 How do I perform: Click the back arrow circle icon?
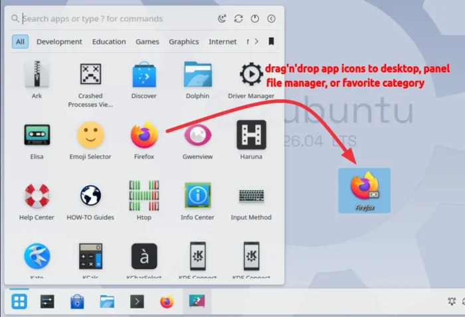pos(271,19)
